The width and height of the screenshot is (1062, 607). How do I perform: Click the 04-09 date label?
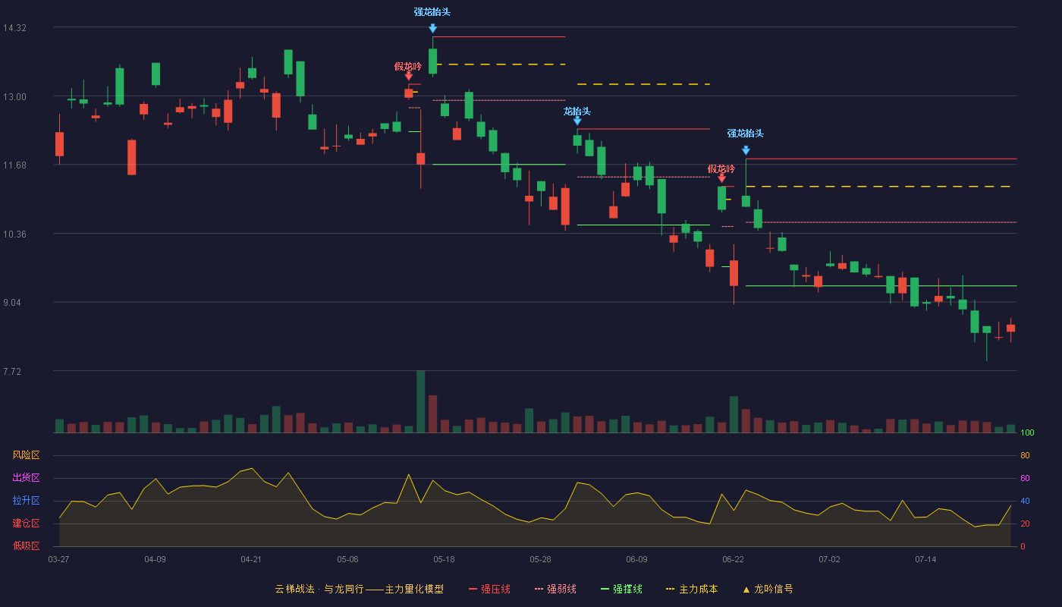point(155,559)
